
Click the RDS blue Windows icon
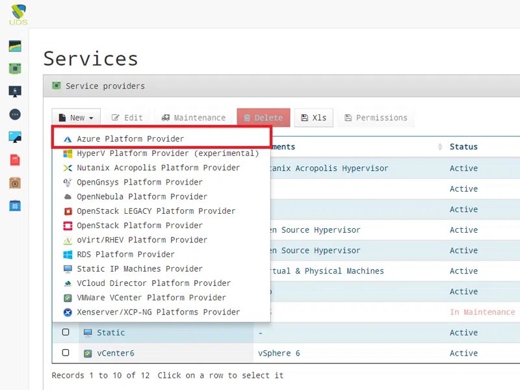coord(68,254)
